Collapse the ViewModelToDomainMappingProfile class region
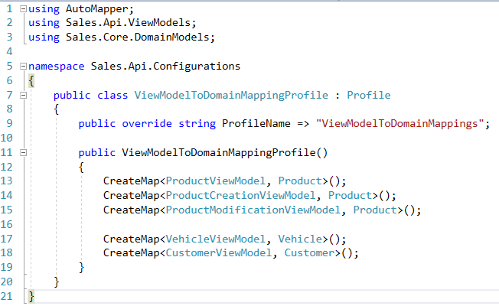Screen dimensions: 499x306 23,95
